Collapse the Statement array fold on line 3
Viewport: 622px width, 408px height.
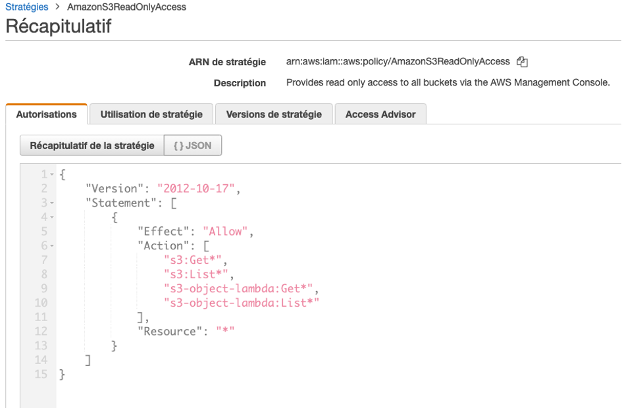click(52, 203)
